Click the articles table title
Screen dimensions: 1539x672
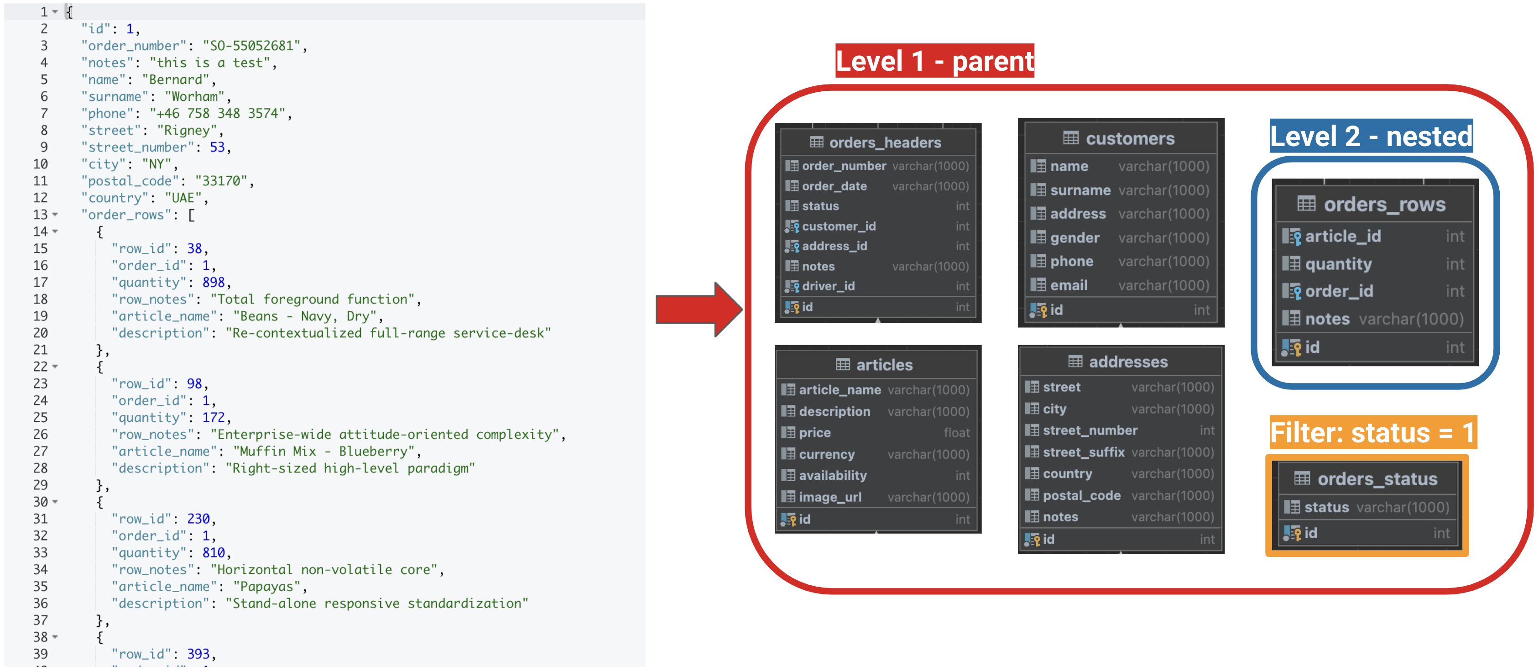884,365
